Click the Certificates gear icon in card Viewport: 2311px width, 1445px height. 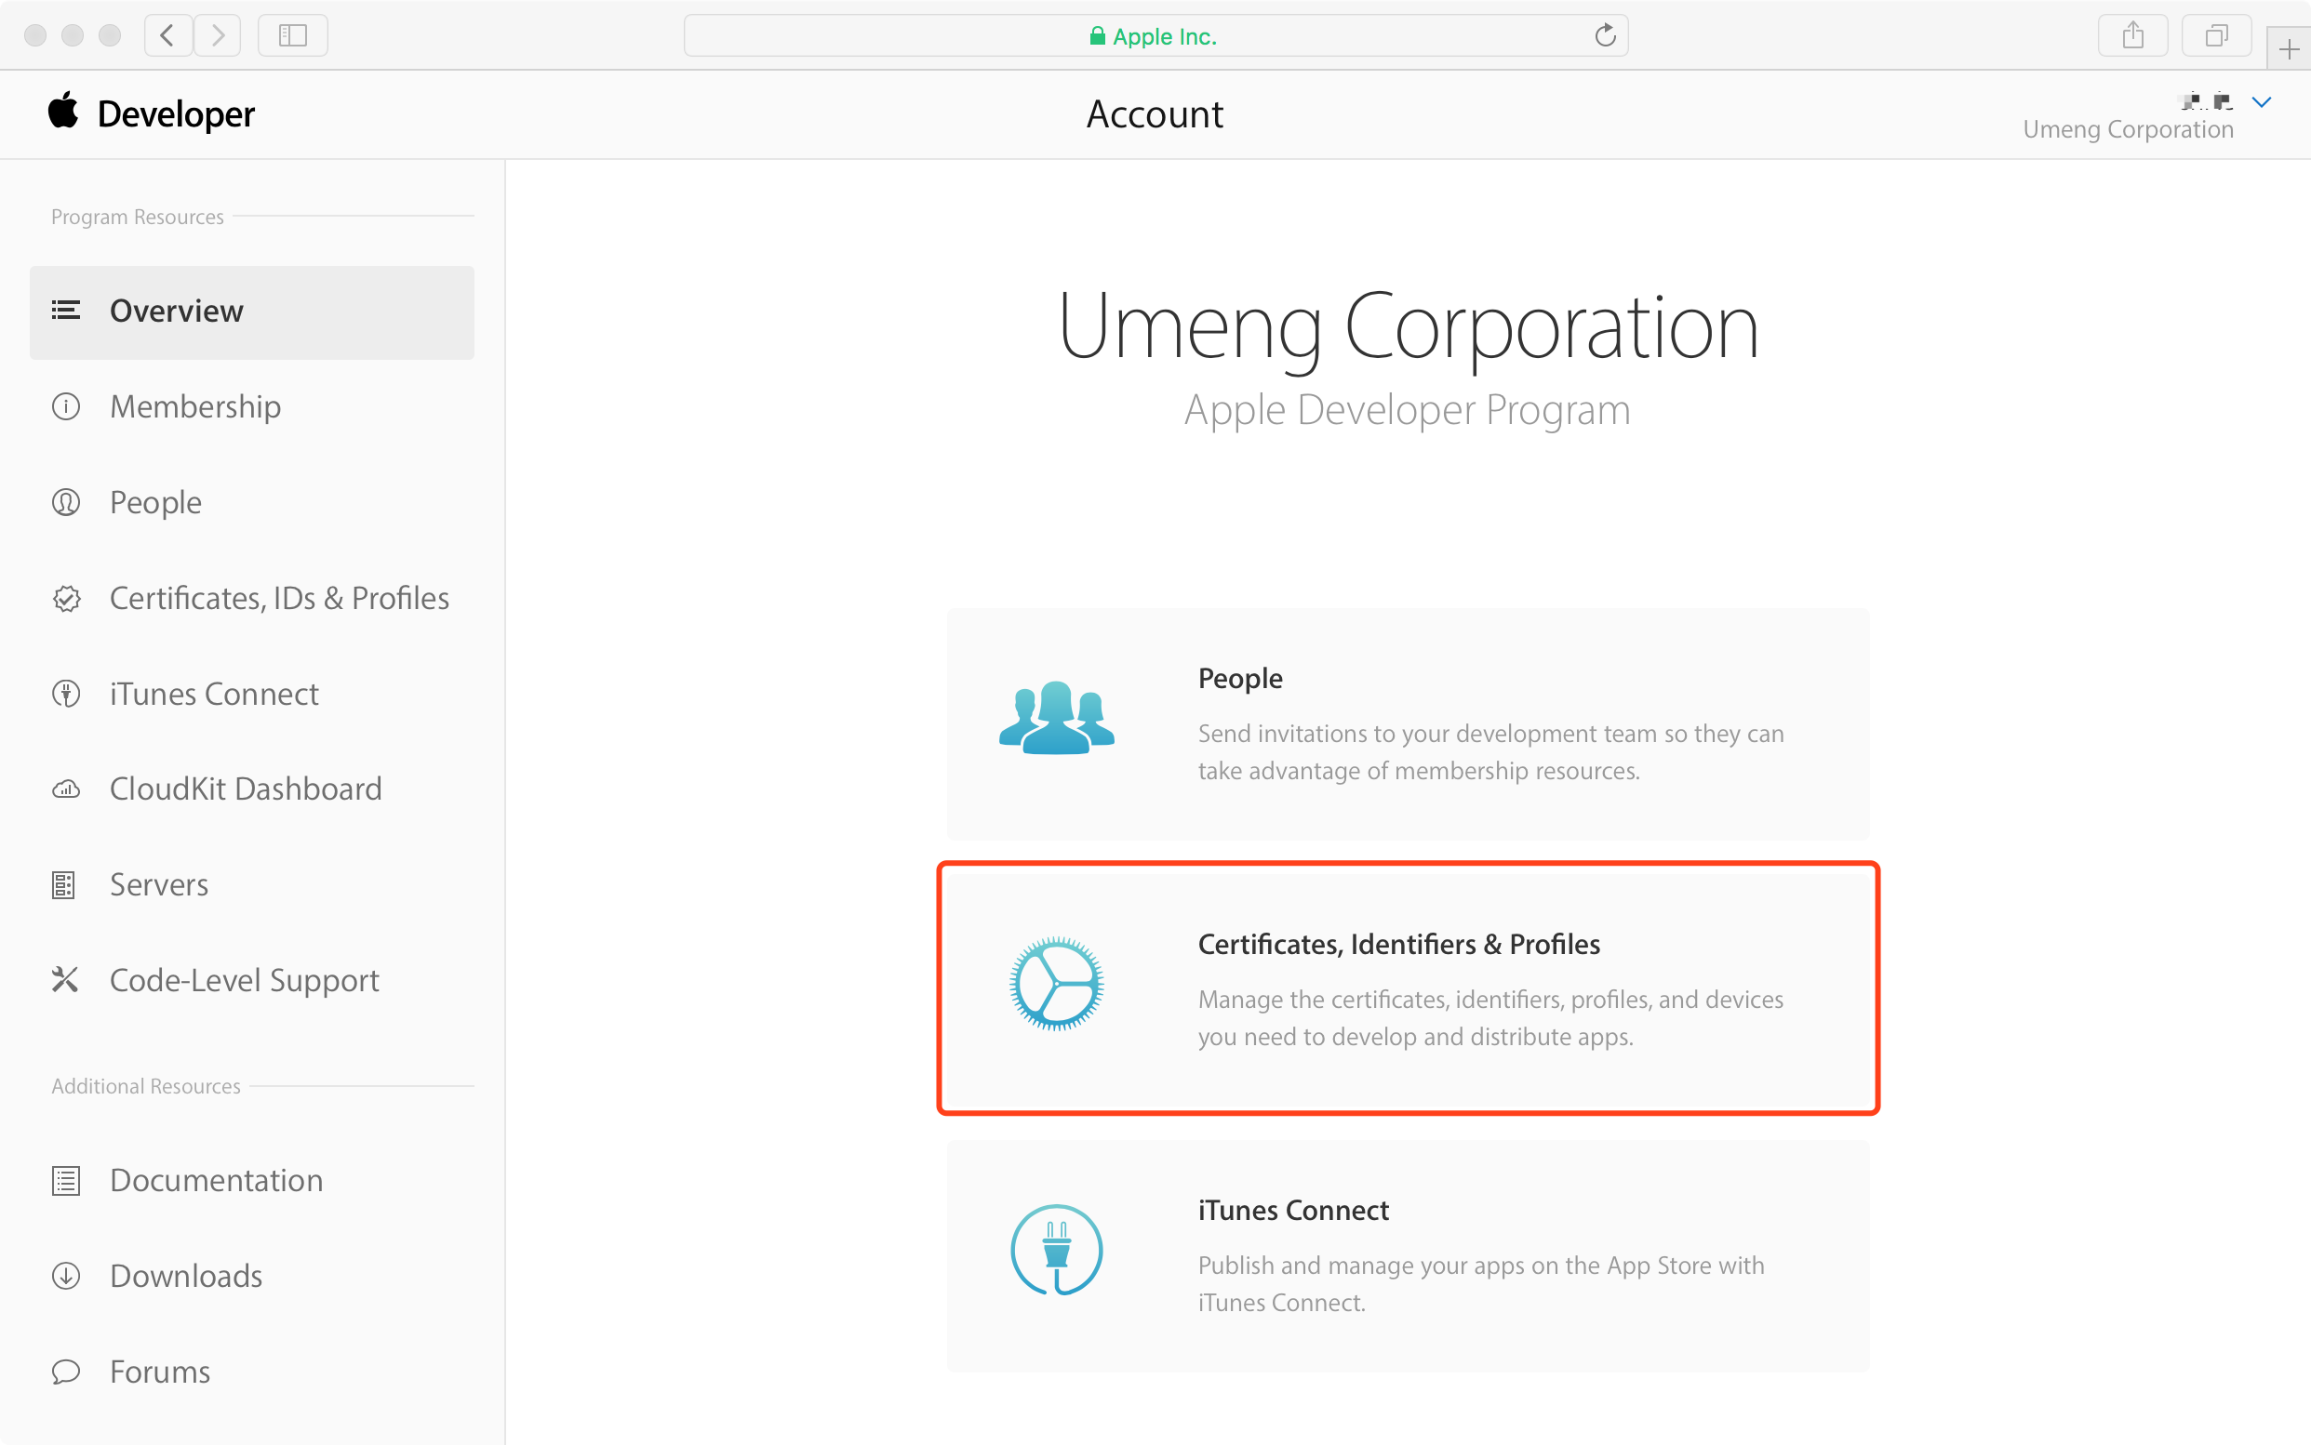[1057, 985]
